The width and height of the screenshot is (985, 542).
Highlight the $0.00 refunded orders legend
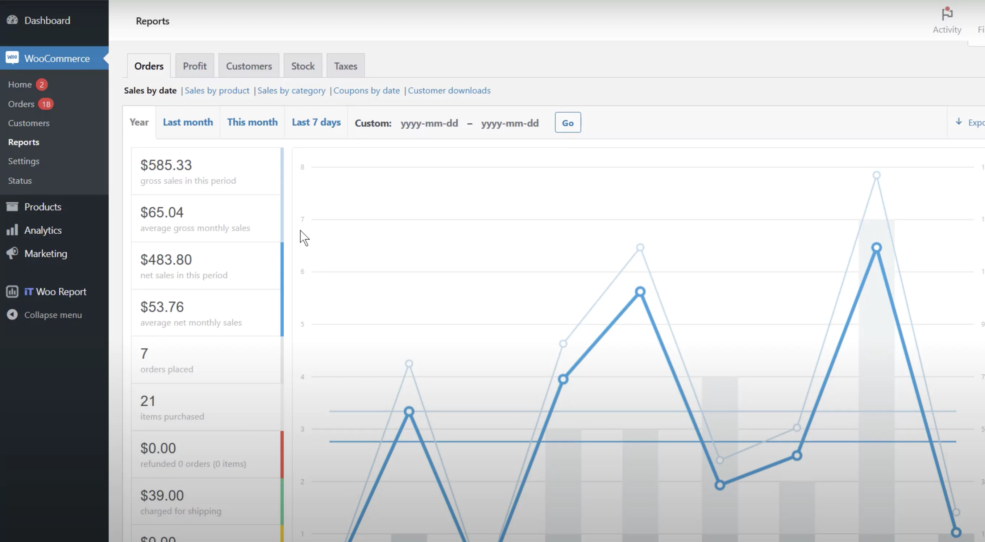(x=207, y=454)
